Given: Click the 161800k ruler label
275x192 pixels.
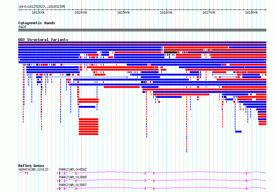Looking at the screenshot, I should 252,12.
